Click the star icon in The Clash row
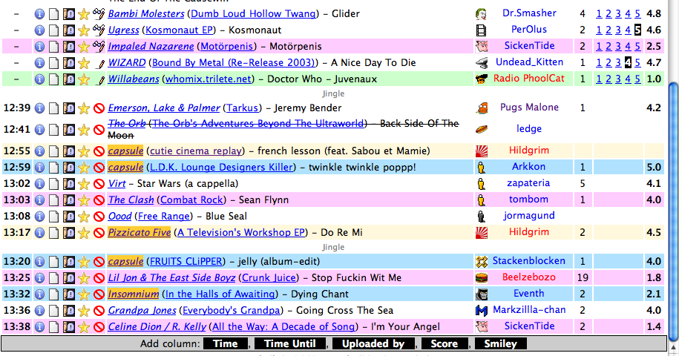679x356 pixels. coord(84,200)
